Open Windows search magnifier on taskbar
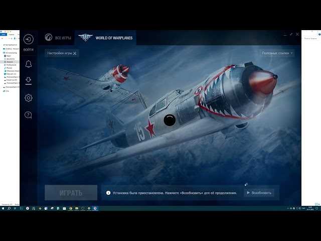 (x=9, y=208)
